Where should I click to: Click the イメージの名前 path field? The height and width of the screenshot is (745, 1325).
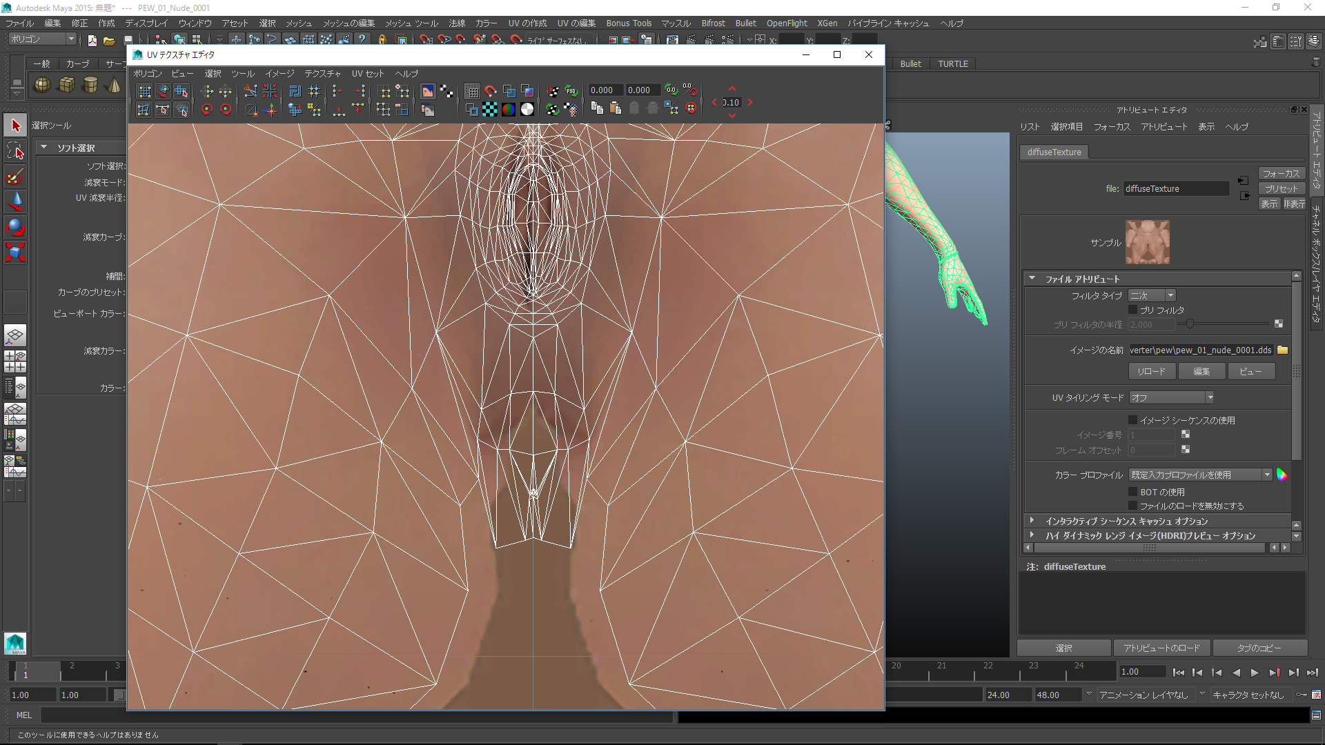tap(1201, 350)
